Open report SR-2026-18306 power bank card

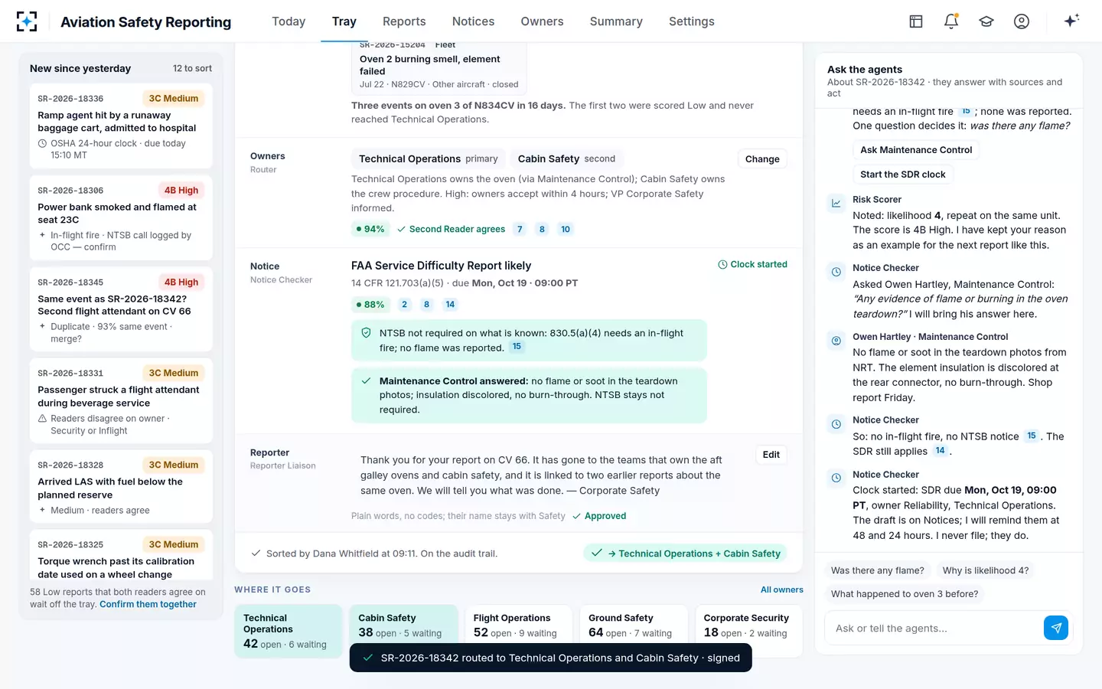pos(121,218)
